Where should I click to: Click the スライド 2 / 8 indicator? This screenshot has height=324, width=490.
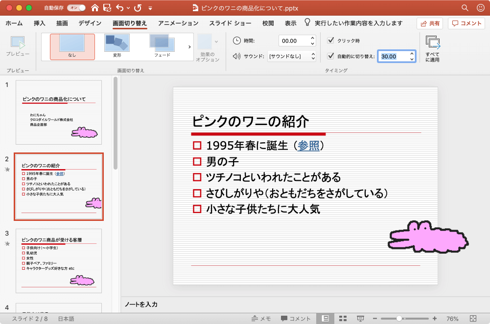30,319
